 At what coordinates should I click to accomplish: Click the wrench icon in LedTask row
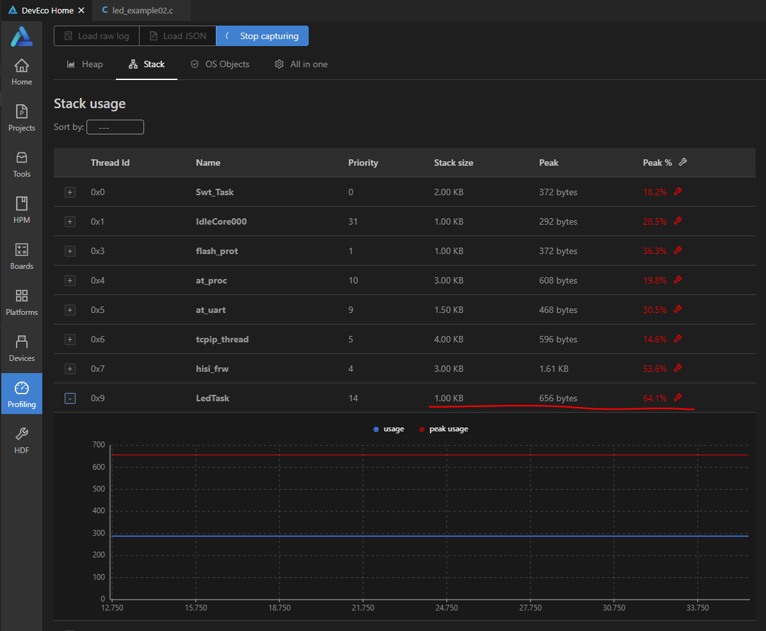678,398
